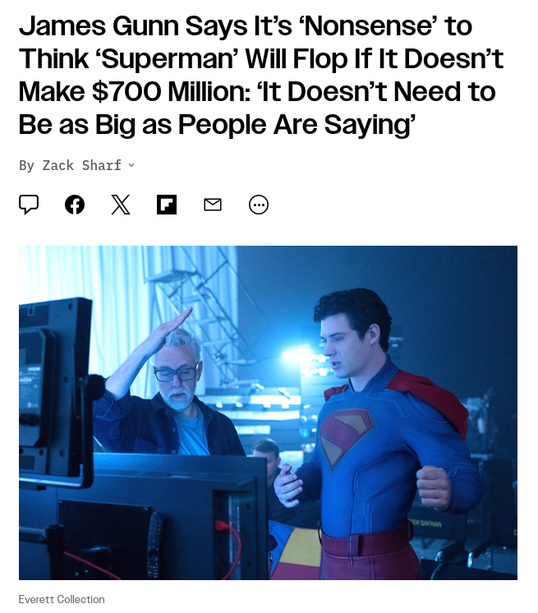Screen dimensions: 538x613
Task: Open more sharing options ellipsis icon
Action: coord(259,204)
